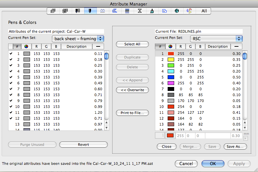Select the magenta swatch of pen 6
Screen dimensions: 258x172
point(171,83)
